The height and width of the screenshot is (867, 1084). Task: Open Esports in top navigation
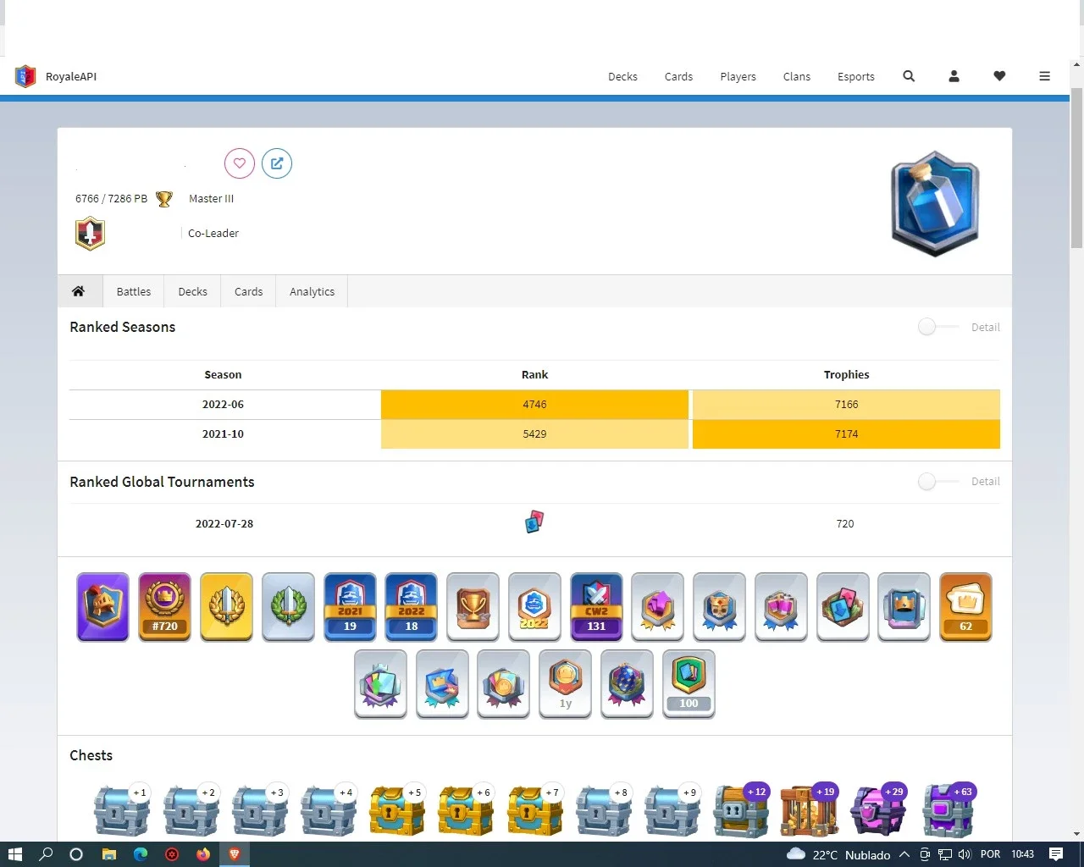point(856,76)
